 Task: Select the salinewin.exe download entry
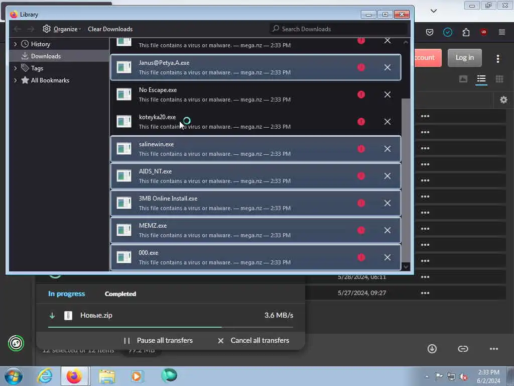point(255,149)
